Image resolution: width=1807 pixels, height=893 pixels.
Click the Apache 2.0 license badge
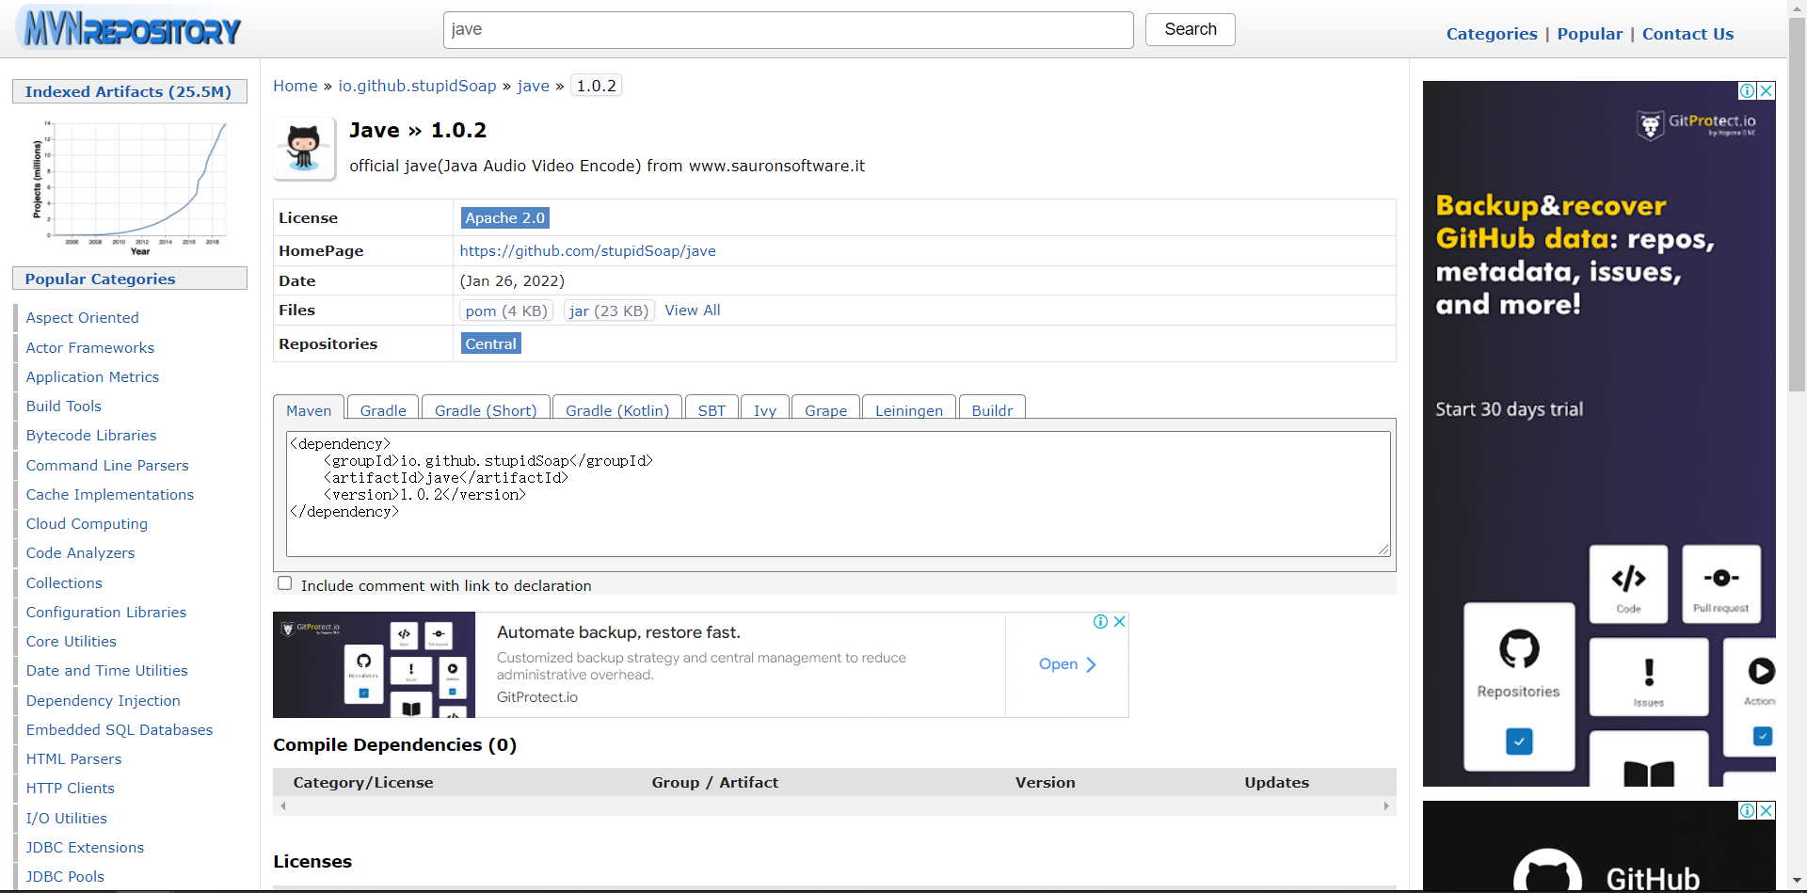click(x=505, y=217)
